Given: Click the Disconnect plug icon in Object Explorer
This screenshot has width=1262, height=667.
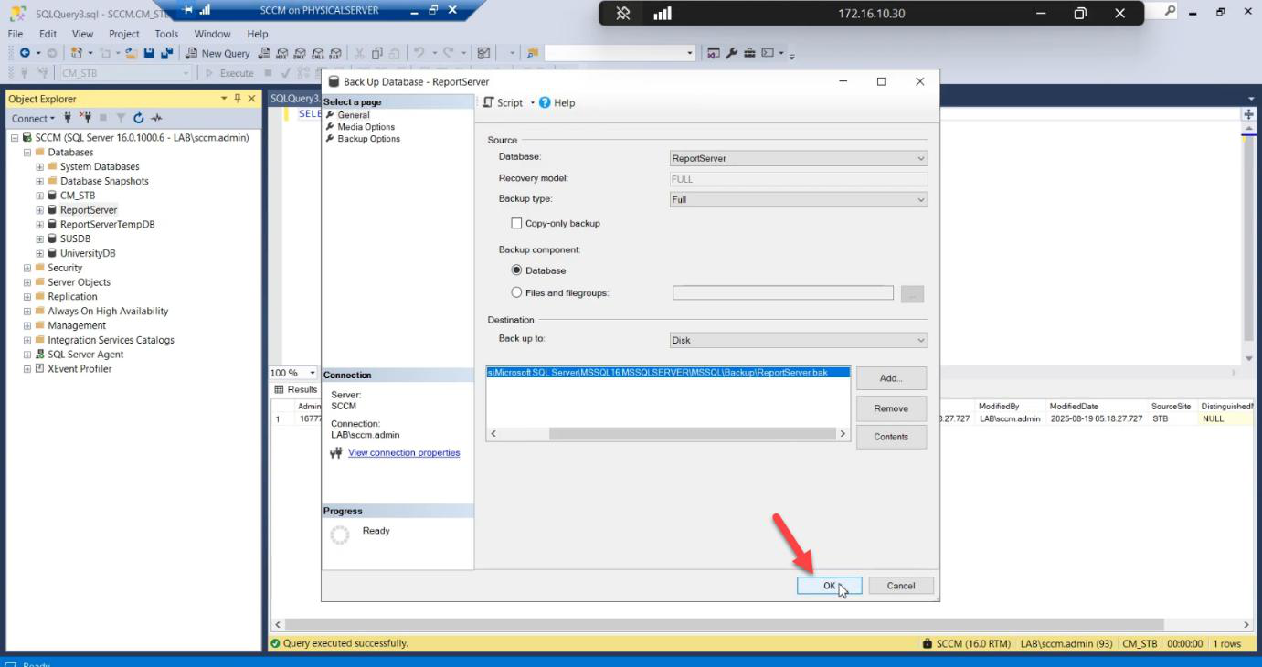Looking at the screenshot, I should pyautogui.click(x=85, y=118).
